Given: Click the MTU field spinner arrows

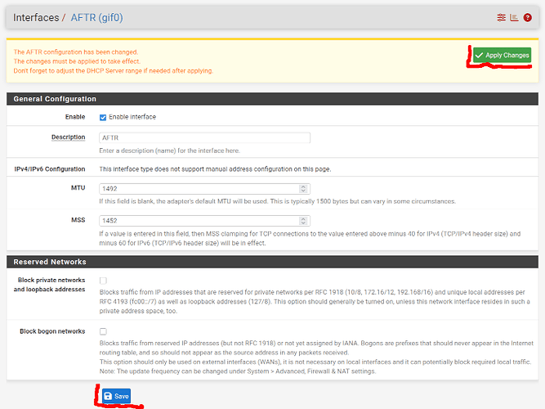Looking at the screenshot, I should 303,189.
